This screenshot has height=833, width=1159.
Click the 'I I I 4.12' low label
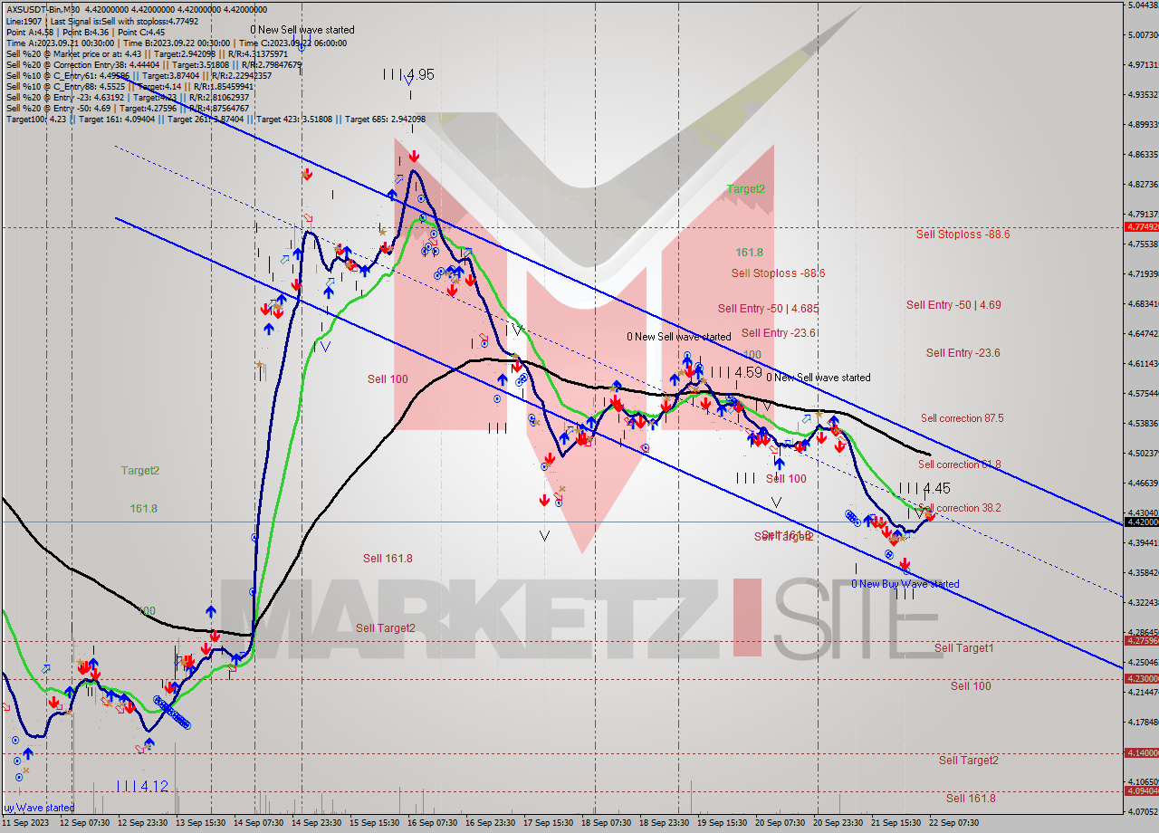[x=142, y=787]
